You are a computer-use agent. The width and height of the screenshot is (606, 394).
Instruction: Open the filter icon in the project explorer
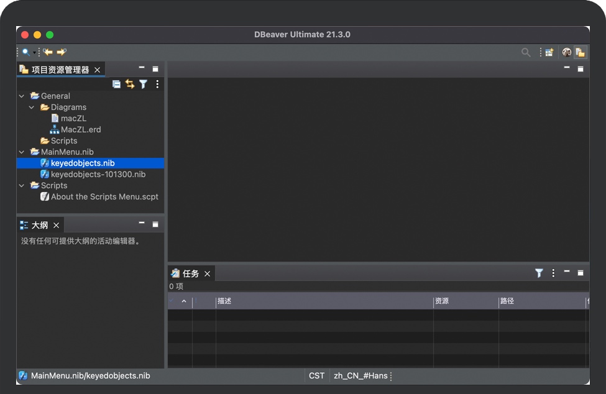pos(144,84)
